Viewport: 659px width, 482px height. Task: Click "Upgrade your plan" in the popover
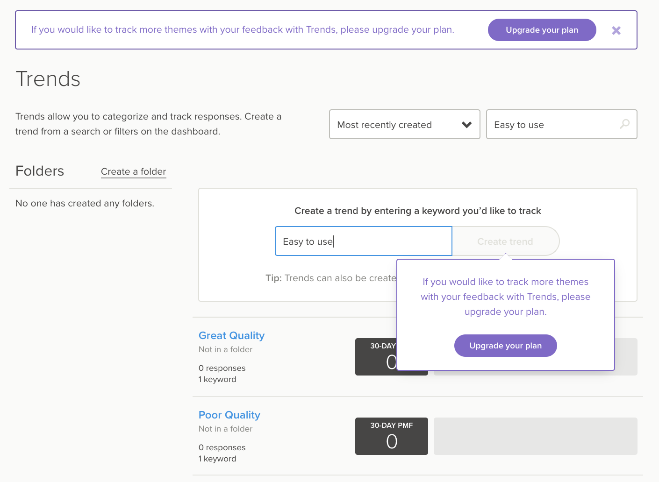pos(505,346)
